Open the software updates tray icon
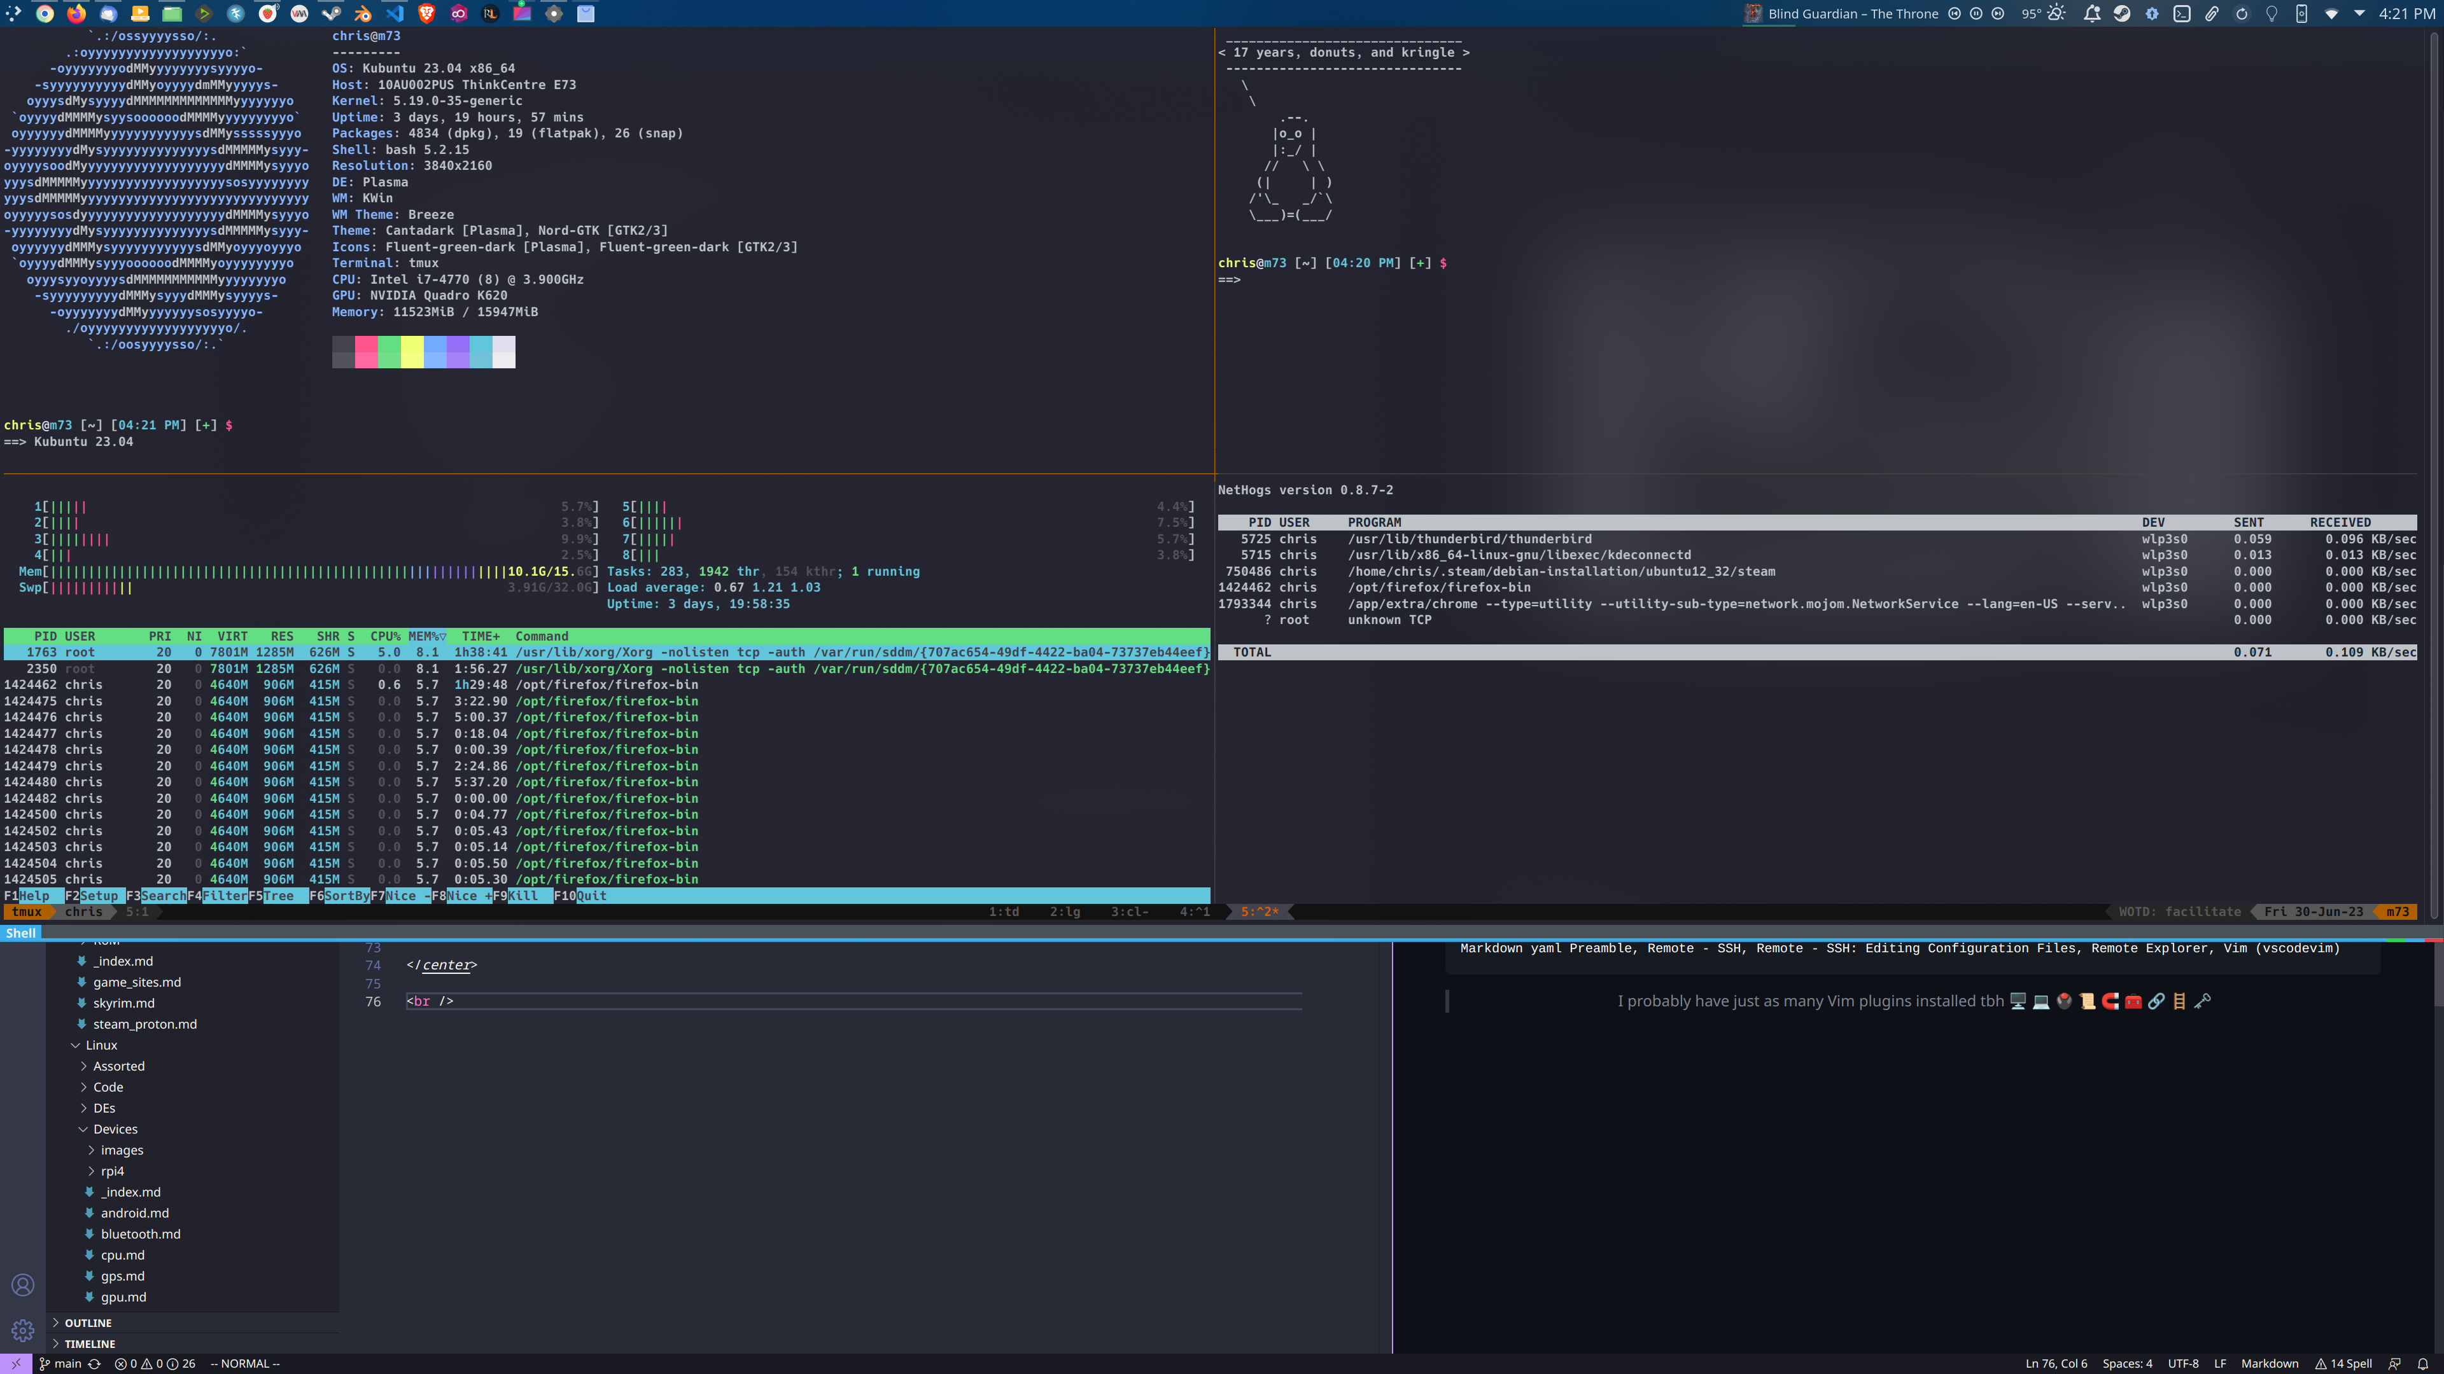This screenshot has width=2444, height=1374. pyautogui.click(x=2152, y=13)
